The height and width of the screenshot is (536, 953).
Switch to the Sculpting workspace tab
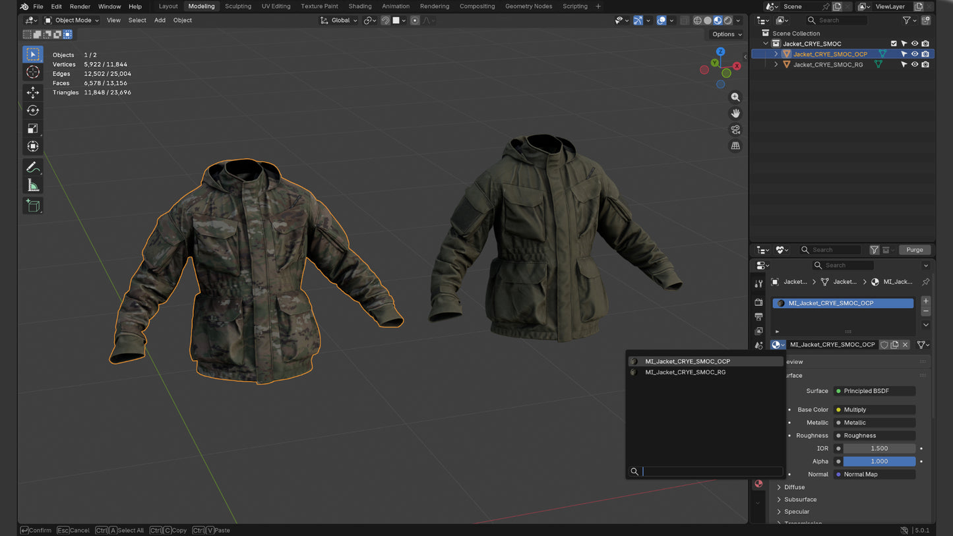click(238, 7)
